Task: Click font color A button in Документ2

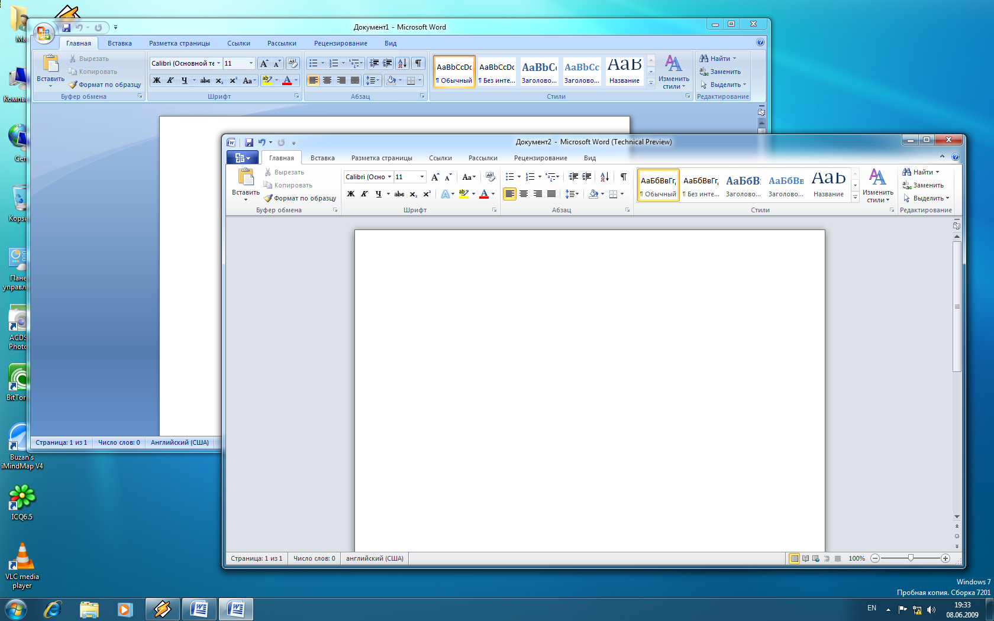Action: click(x=484, y=194)
